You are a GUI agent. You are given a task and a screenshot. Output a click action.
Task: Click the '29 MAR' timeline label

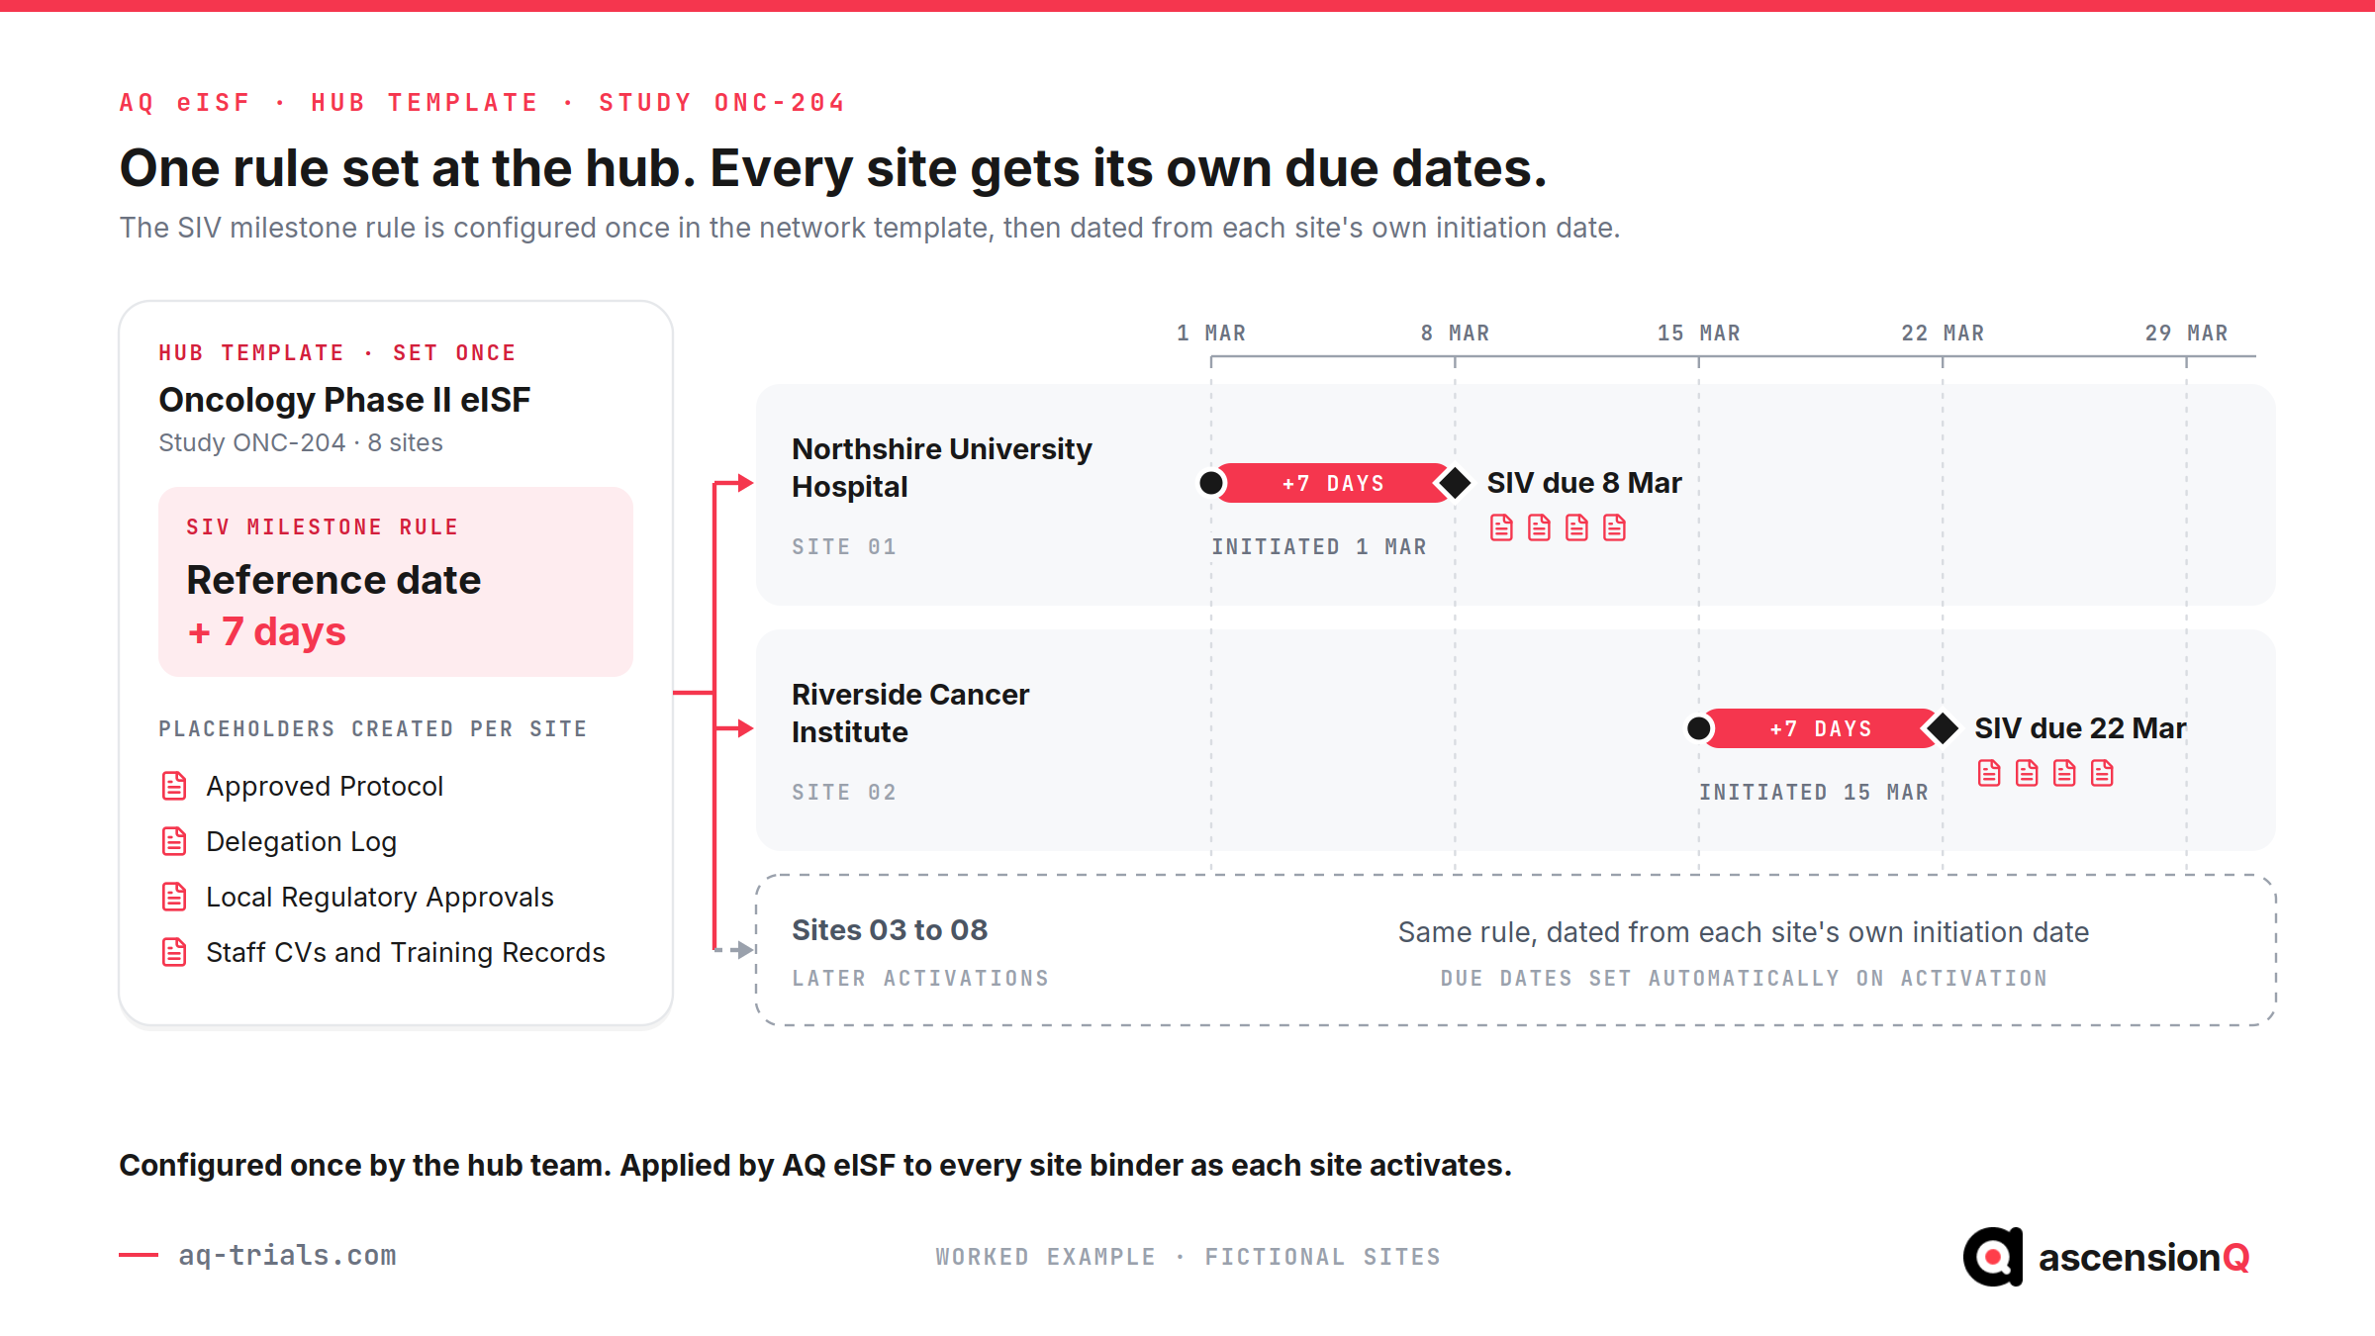point(2187,334)
